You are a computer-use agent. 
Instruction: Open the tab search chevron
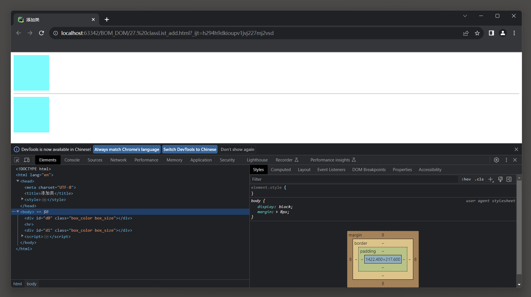point(465,16)
